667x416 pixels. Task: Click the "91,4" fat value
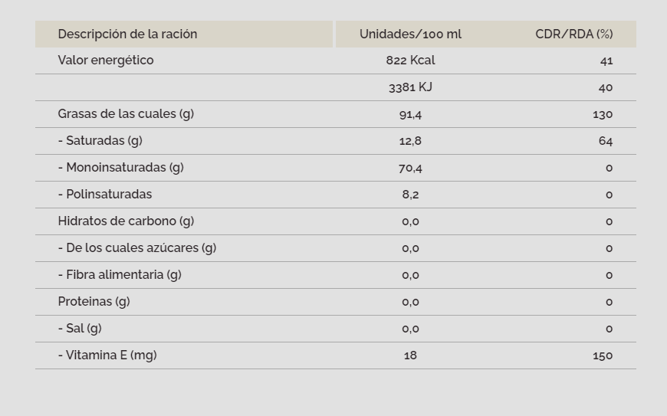point(410,114)
